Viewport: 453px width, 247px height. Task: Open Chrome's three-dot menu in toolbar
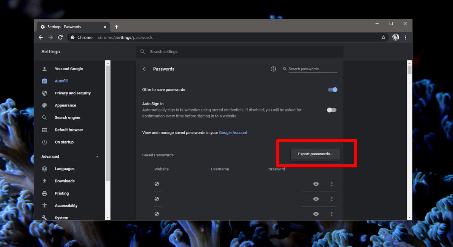(405, 37)
